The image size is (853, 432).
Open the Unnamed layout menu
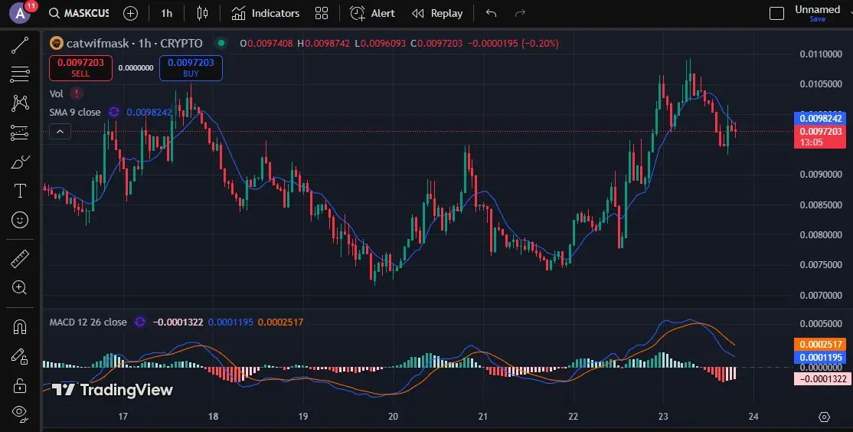(817, 9)
